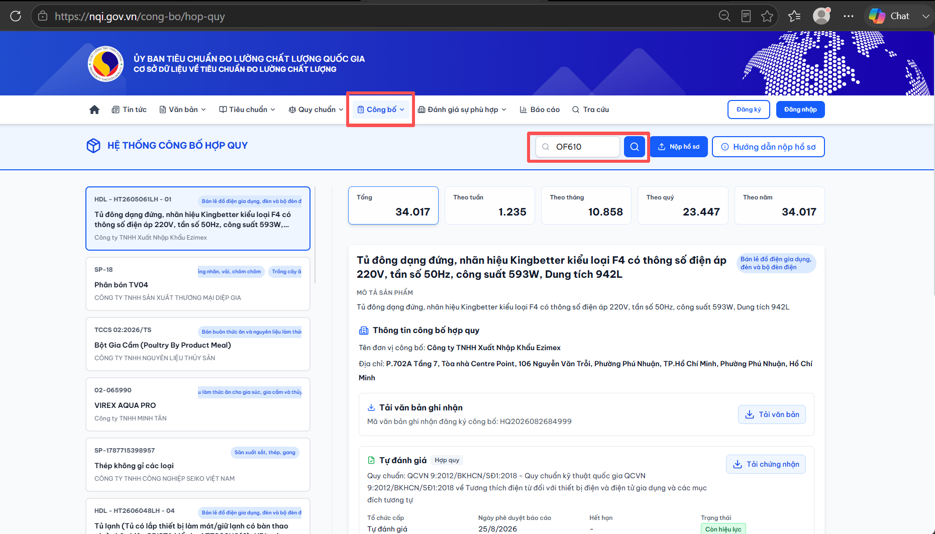
Task: Open the Báo cáo menu item
Action: (540, 110)
